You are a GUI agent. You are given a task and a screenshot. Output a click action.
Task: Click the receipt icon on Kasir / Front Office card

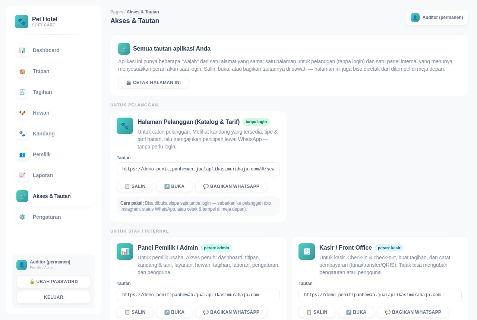coord(307,252)
